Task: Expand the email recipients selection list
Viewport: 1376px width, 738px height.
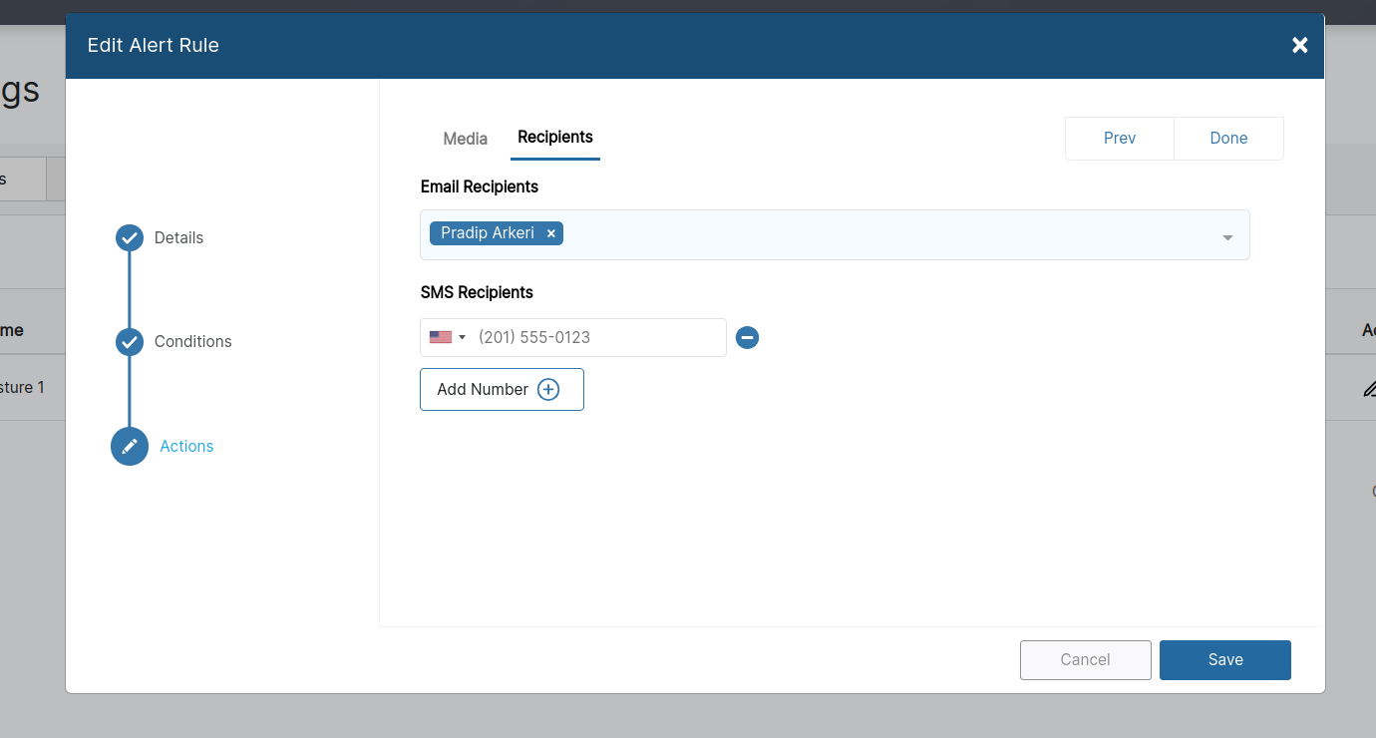Action: 1226,237
